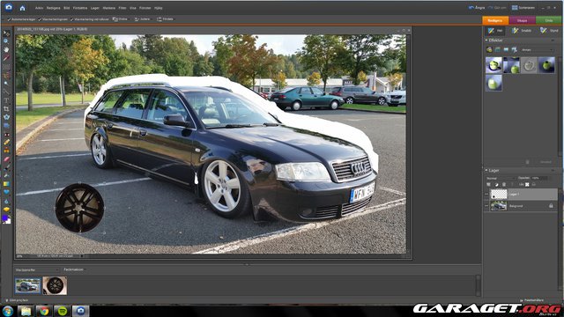Select the Cookie Cutter star tool
Viewport: 564px width, 317px height.
point(6,117)
